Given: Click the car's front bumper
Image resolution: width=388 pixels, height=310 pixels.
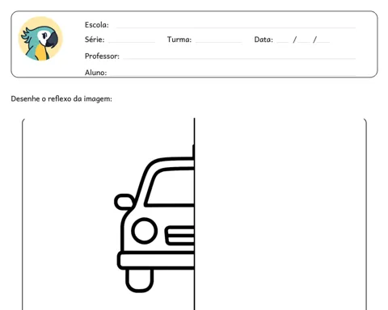Looking at the screenshot, I should (x=156, y=260).
